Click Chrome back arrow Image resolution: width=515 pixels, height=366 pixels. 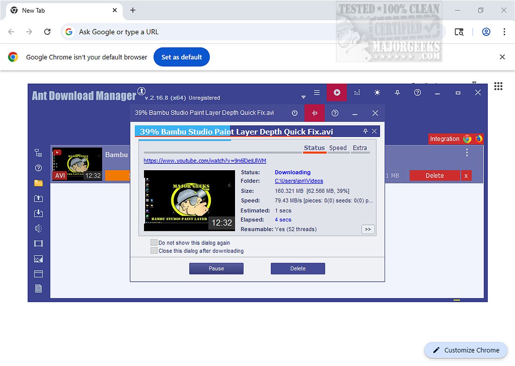pos(11,32)
